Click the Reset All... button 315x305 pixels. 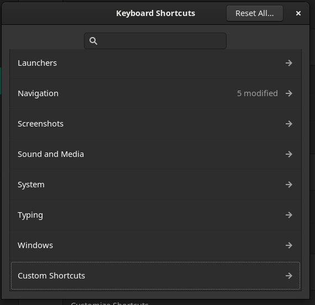255,13
